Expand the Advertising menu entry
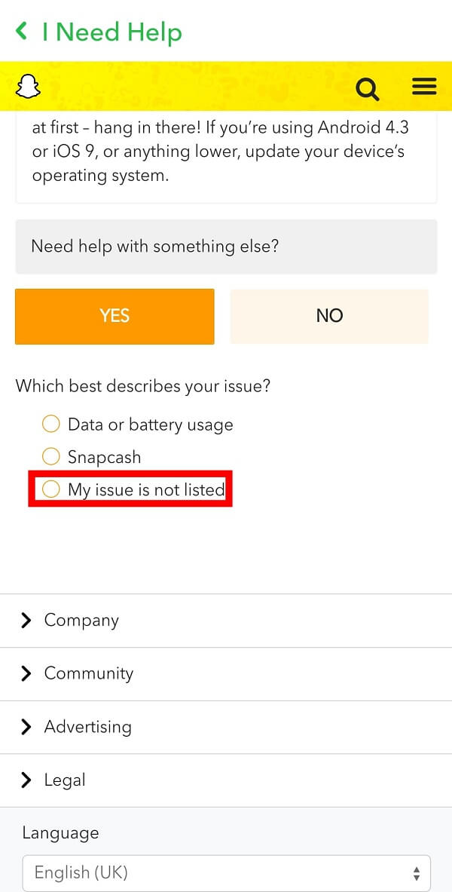This screenshot has height=892, width=452. pos(88,727)
